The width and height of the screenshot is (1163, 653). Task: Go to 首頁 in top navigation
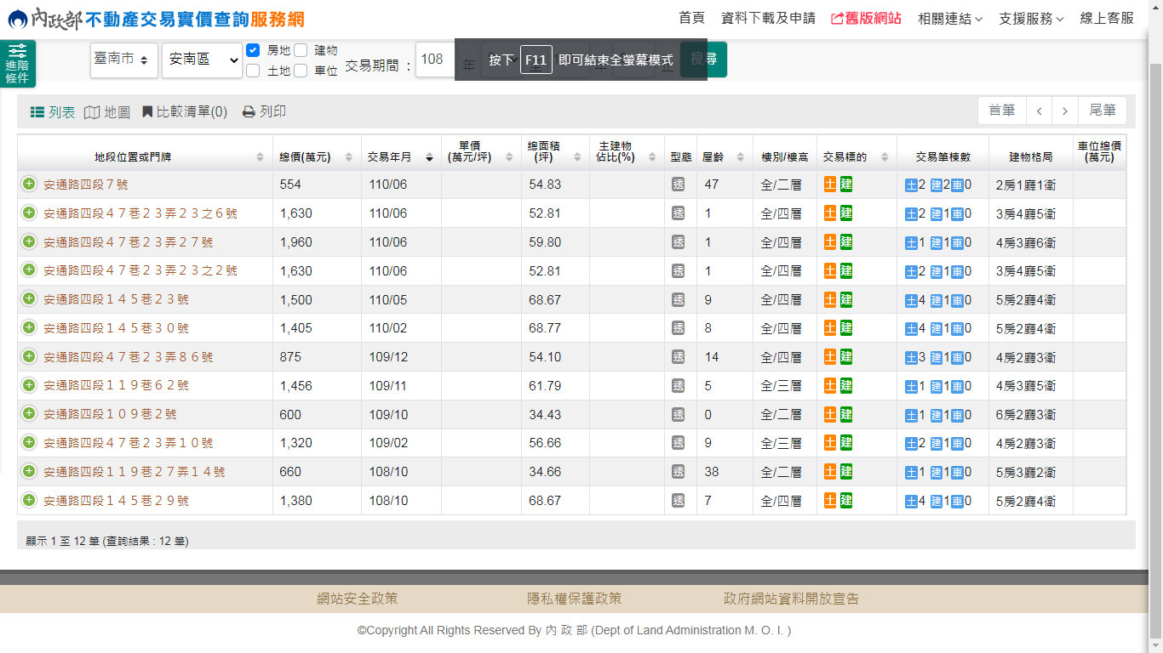(x=691, y=18)
